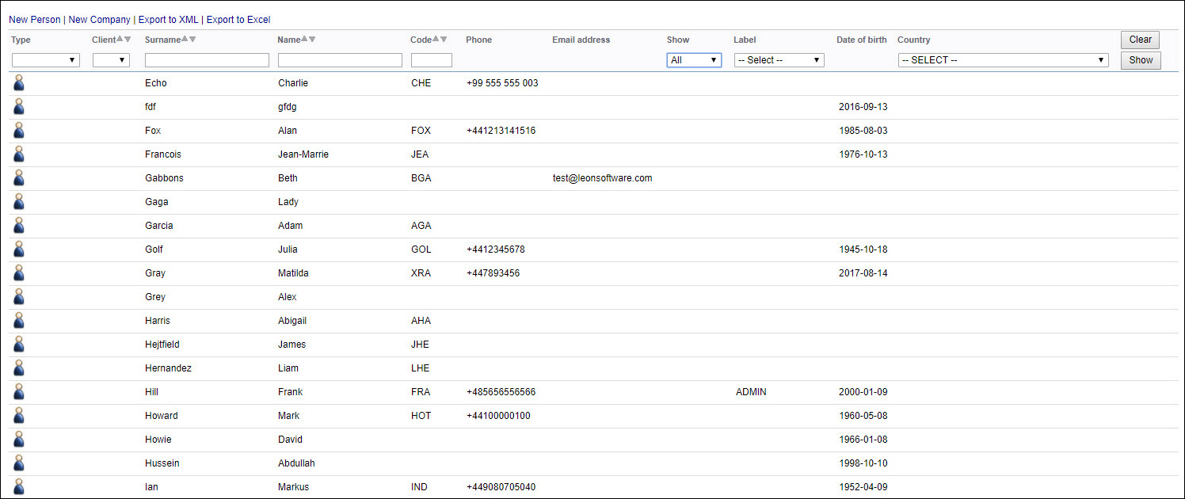The height and width of the screenshot is (499, 1185).
Task: Click the Show filter button
Action: coord(1141,60)
